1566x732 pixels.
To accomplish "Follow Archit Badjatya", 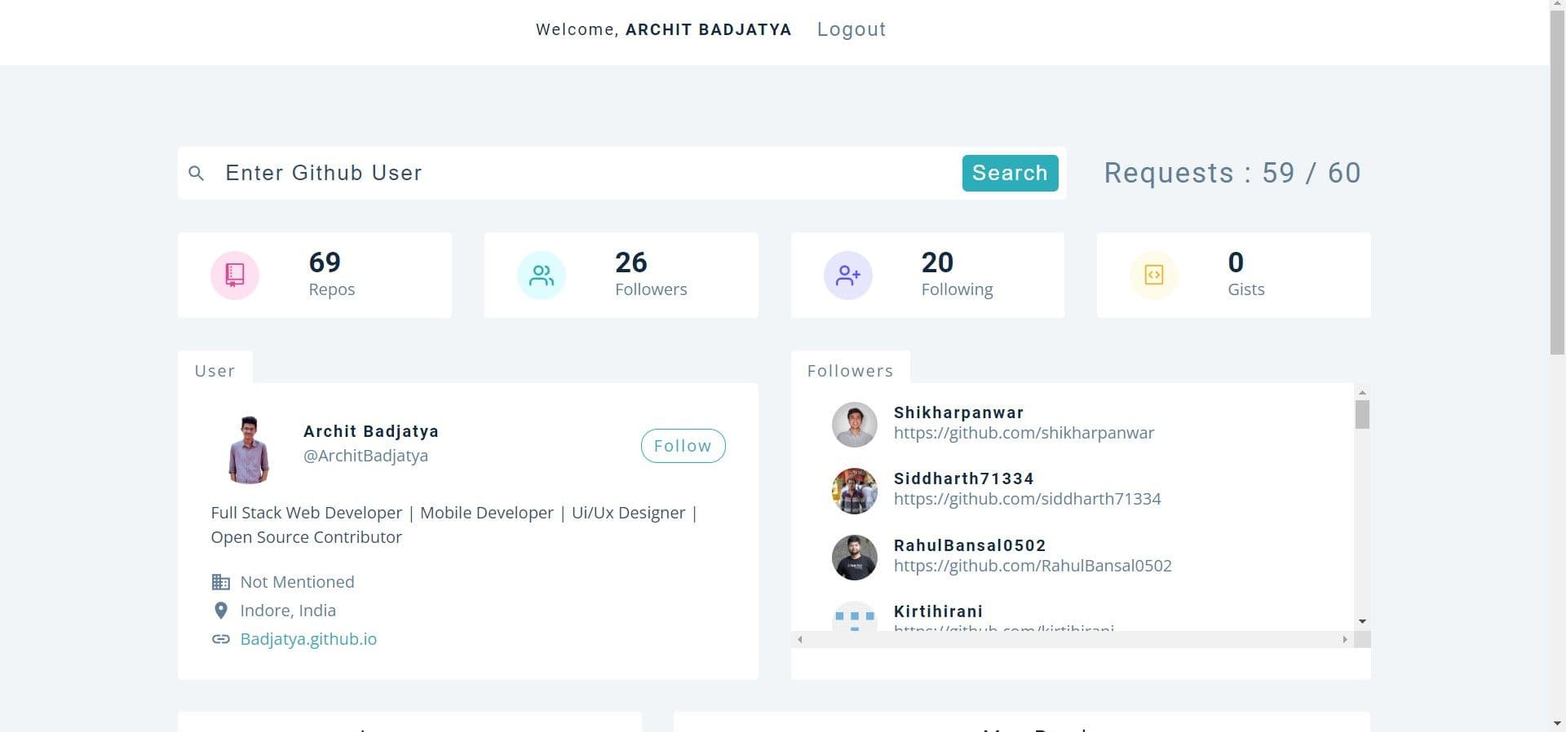I will click(x=683, y=446).
